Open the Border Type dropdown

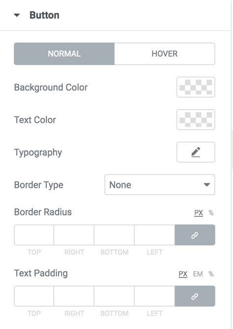(160, 184)
